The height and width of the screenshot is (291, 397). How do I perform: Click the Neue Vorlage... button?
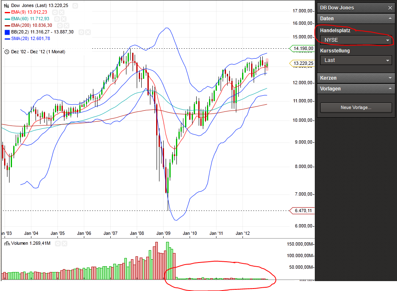(356, 107)
